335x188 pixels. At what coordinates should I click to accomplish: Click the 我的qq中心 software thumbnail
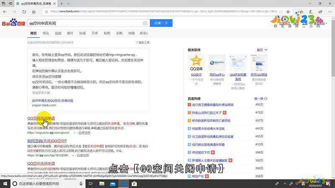pyautogui.click(x=217, y=63)
